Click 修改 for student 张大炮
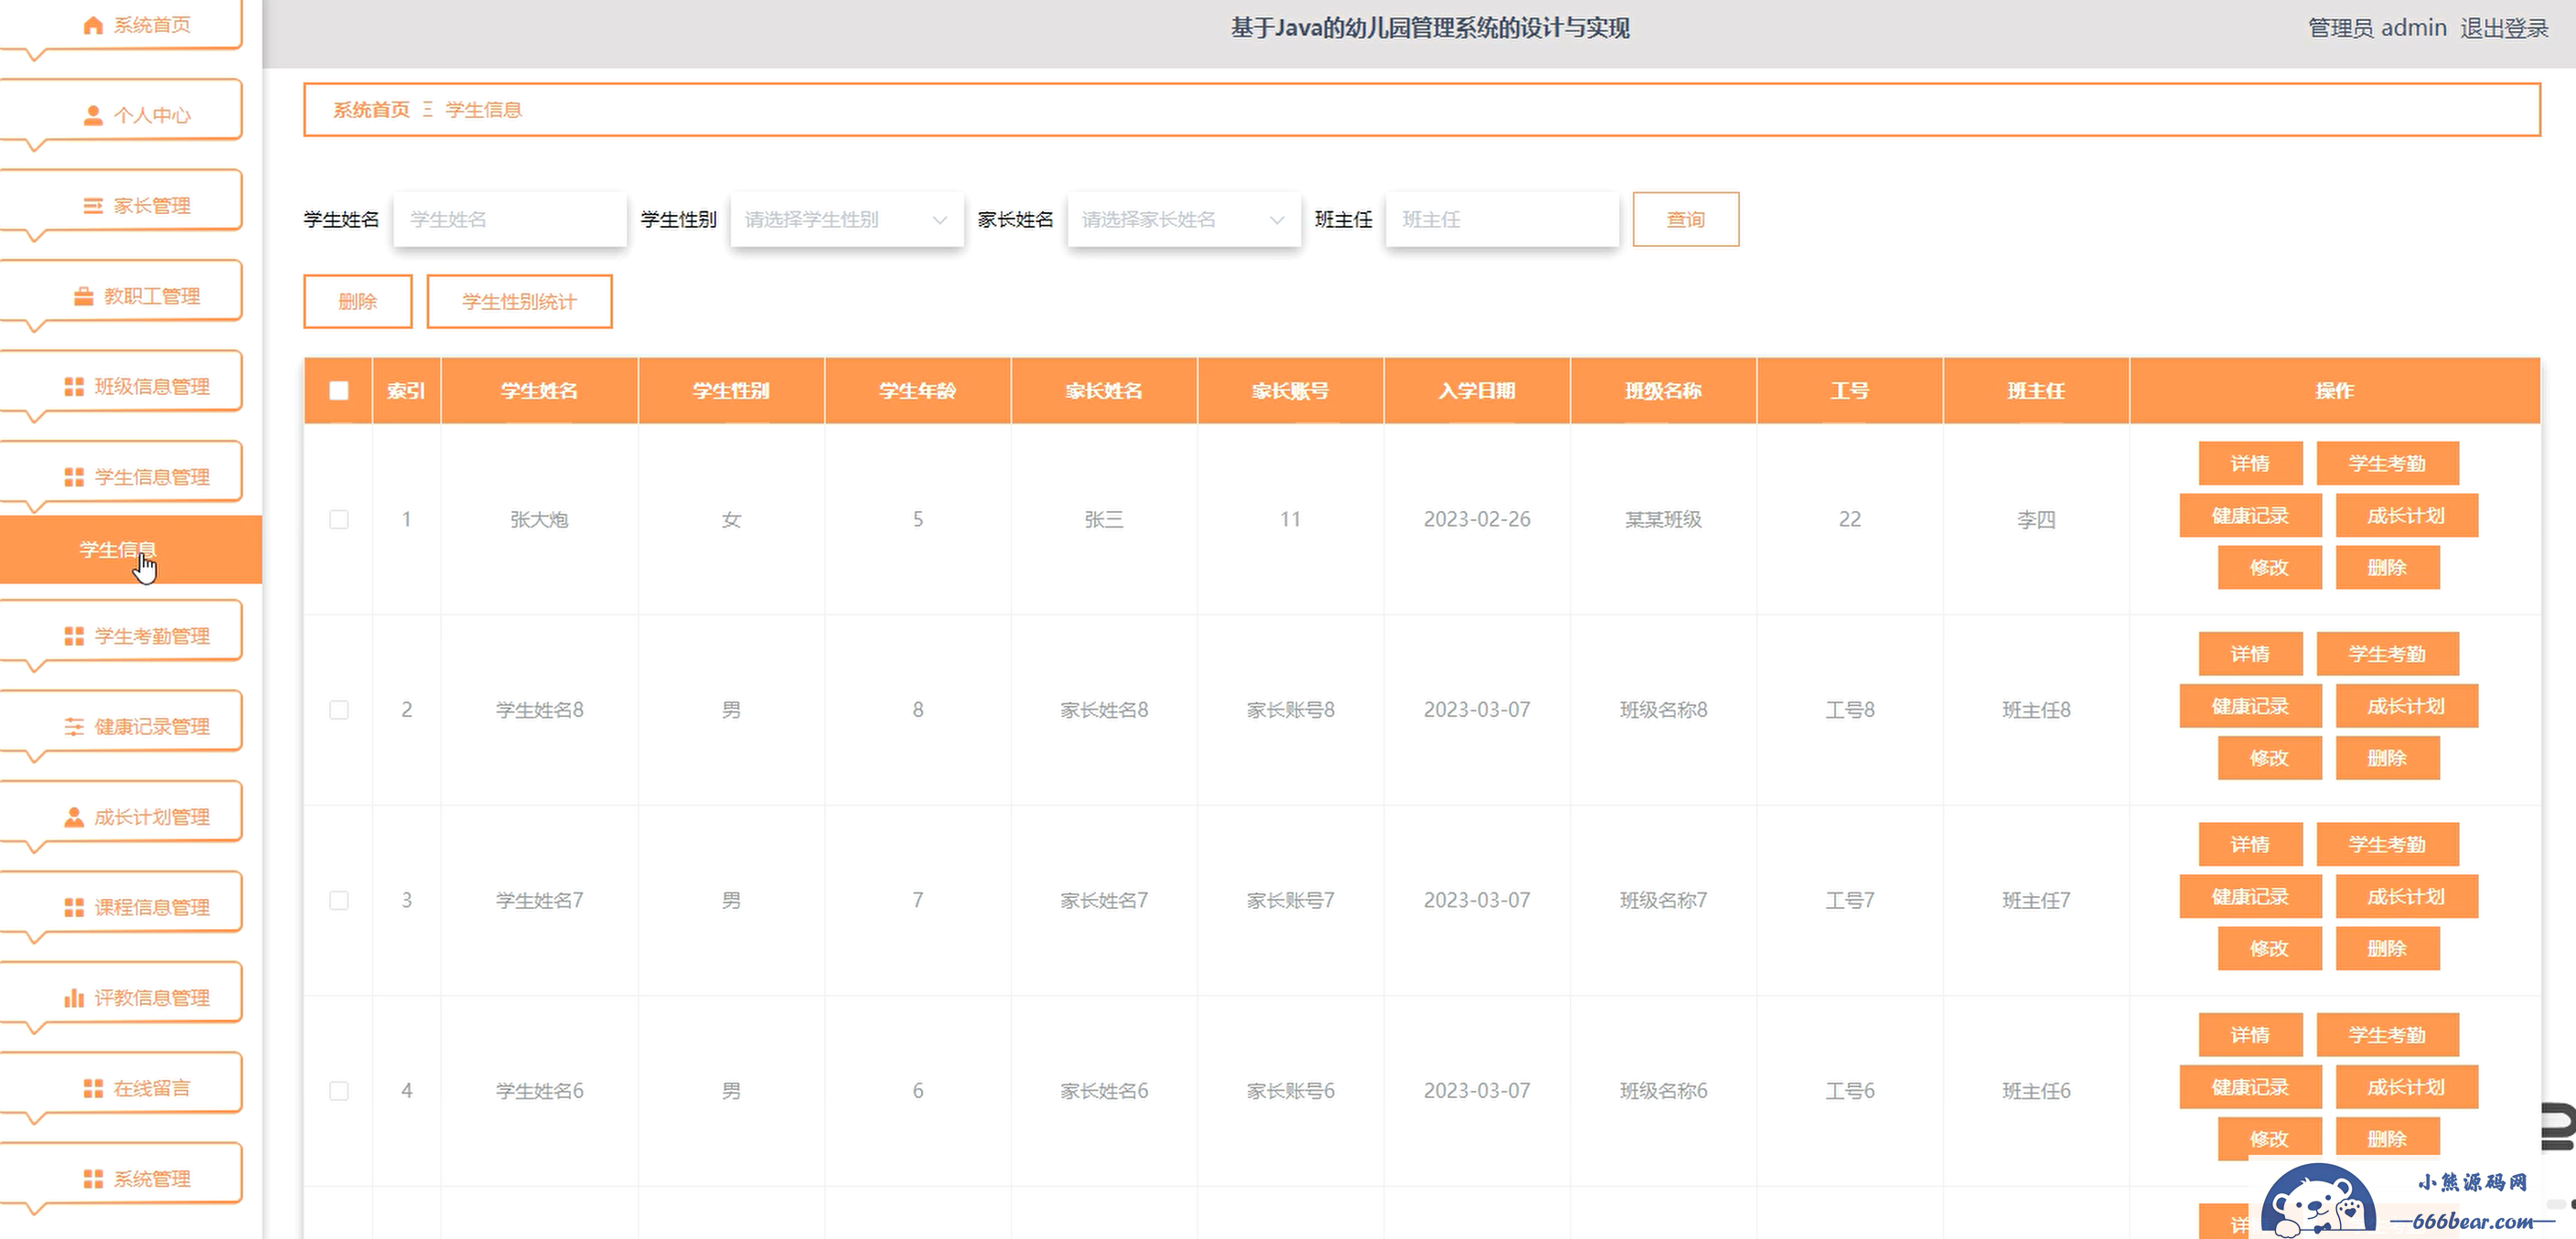 (2269, 568)
